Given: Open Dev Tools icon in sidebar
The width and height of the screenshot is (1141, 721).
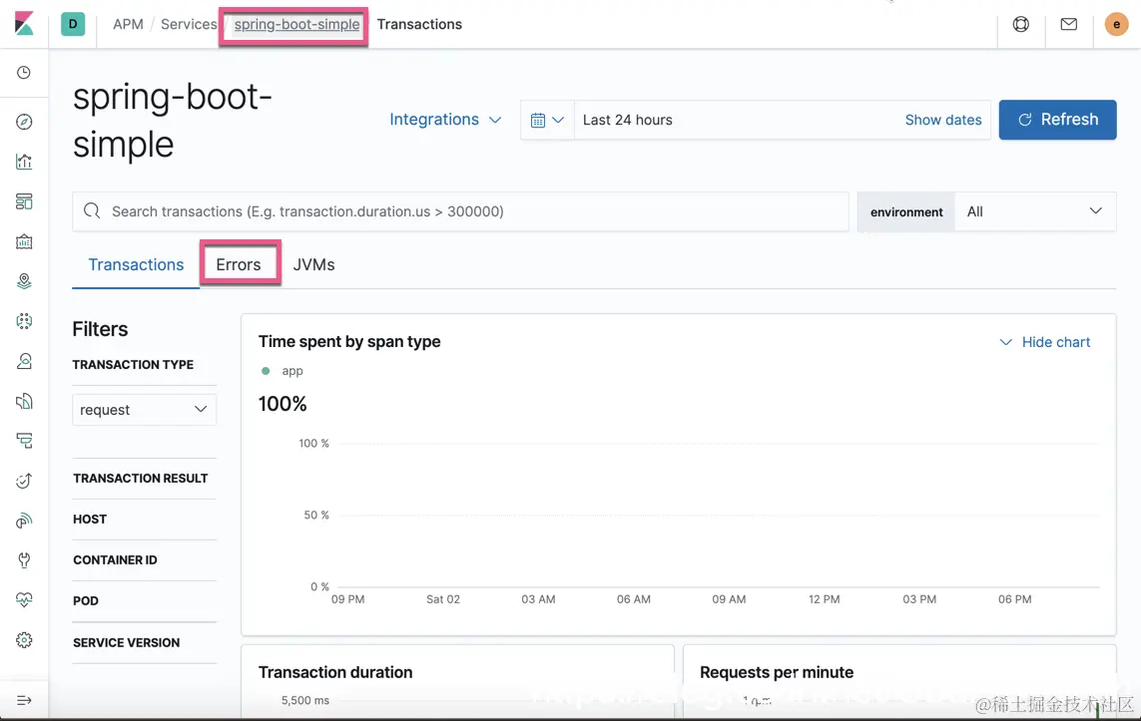Looking at the screenshot, I should click(x=24, y=559).
